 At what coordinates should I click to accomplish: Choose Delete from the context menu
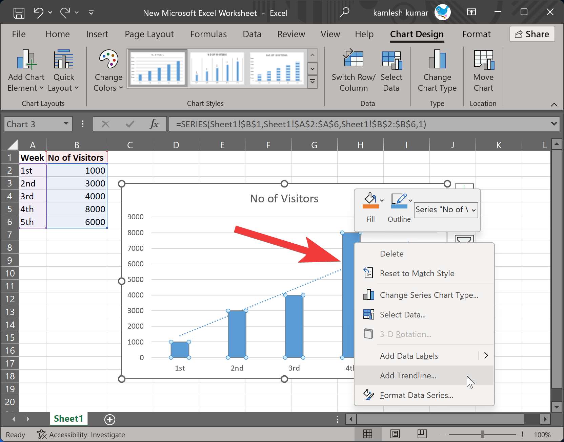424,254
